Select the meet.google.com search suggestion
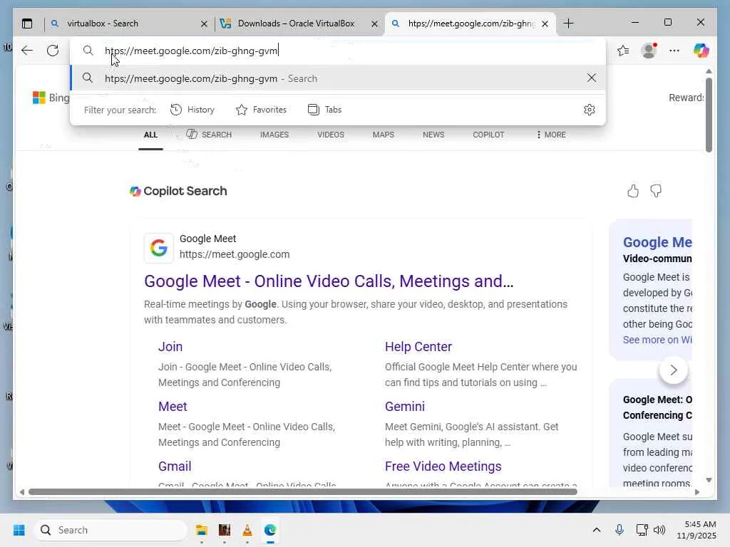The height and width of the screenshot is (547, 730). coord(338,78)
